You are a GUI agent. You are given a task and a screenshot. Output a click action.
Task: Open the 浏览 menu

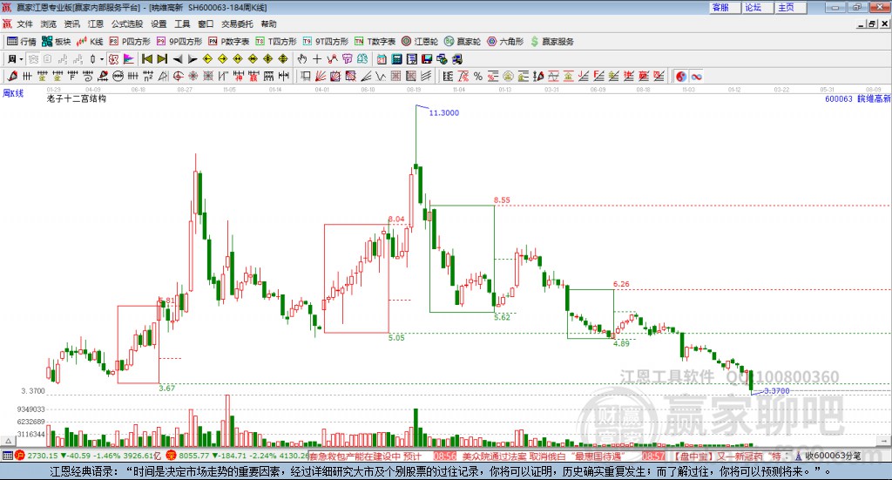(49, 24)
